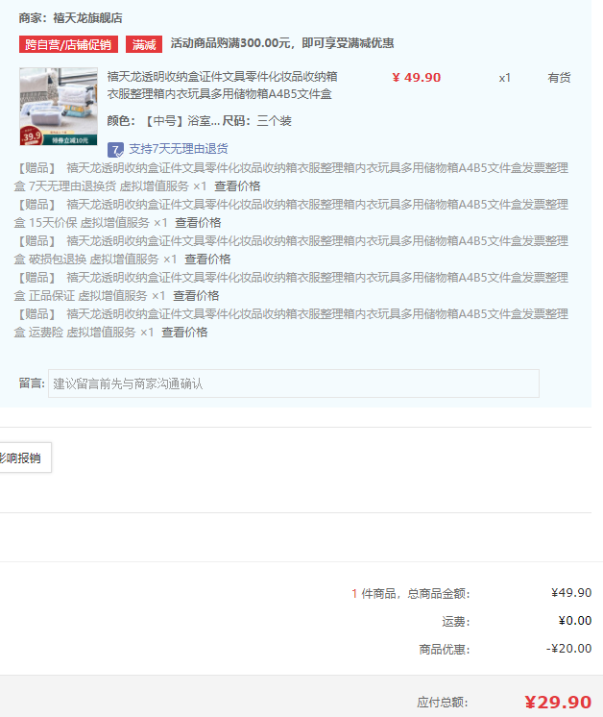Click the 7-day return shield icon
The height and width of the screenshot is (717, 603).
coord(115,150)
